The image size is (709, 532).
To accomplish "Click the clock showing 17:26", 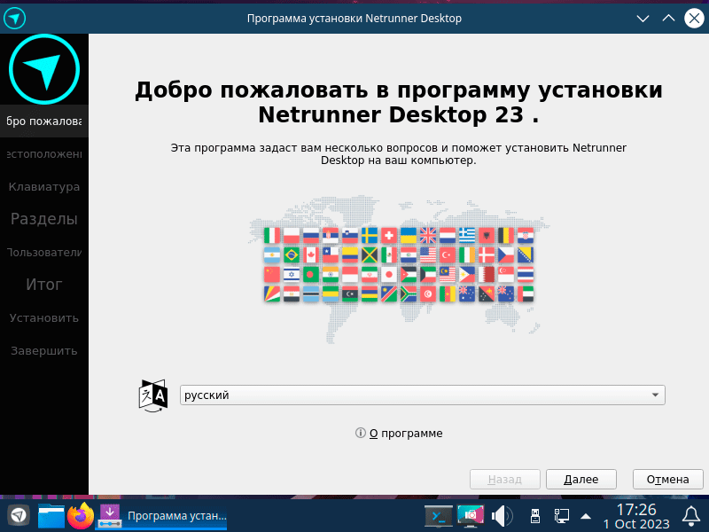I will point(635,515).
